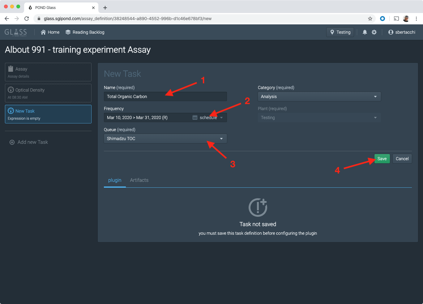The width and height of the screenshot is (423, 304).
Task: Click the Optical Density info icon
Action: (11, 90)
